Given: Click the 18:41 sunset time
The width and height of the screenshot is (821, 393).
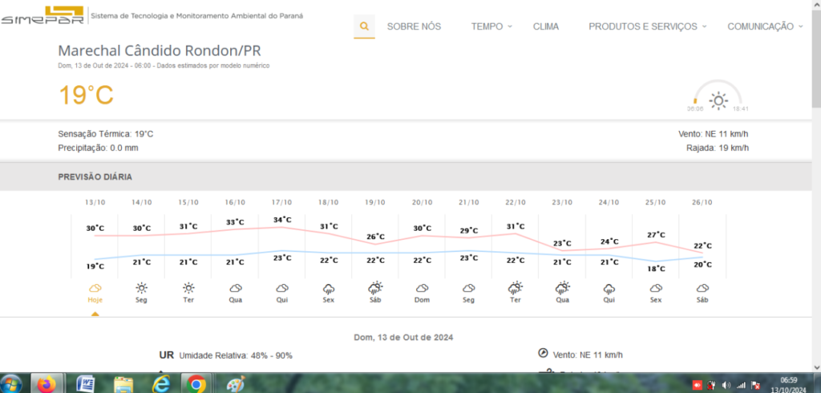Looking at the screenshot, I should tap(741, 109).
